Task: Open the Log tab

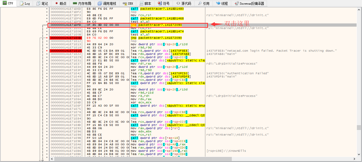Action: pyautogui.click(x=25, y=3)
